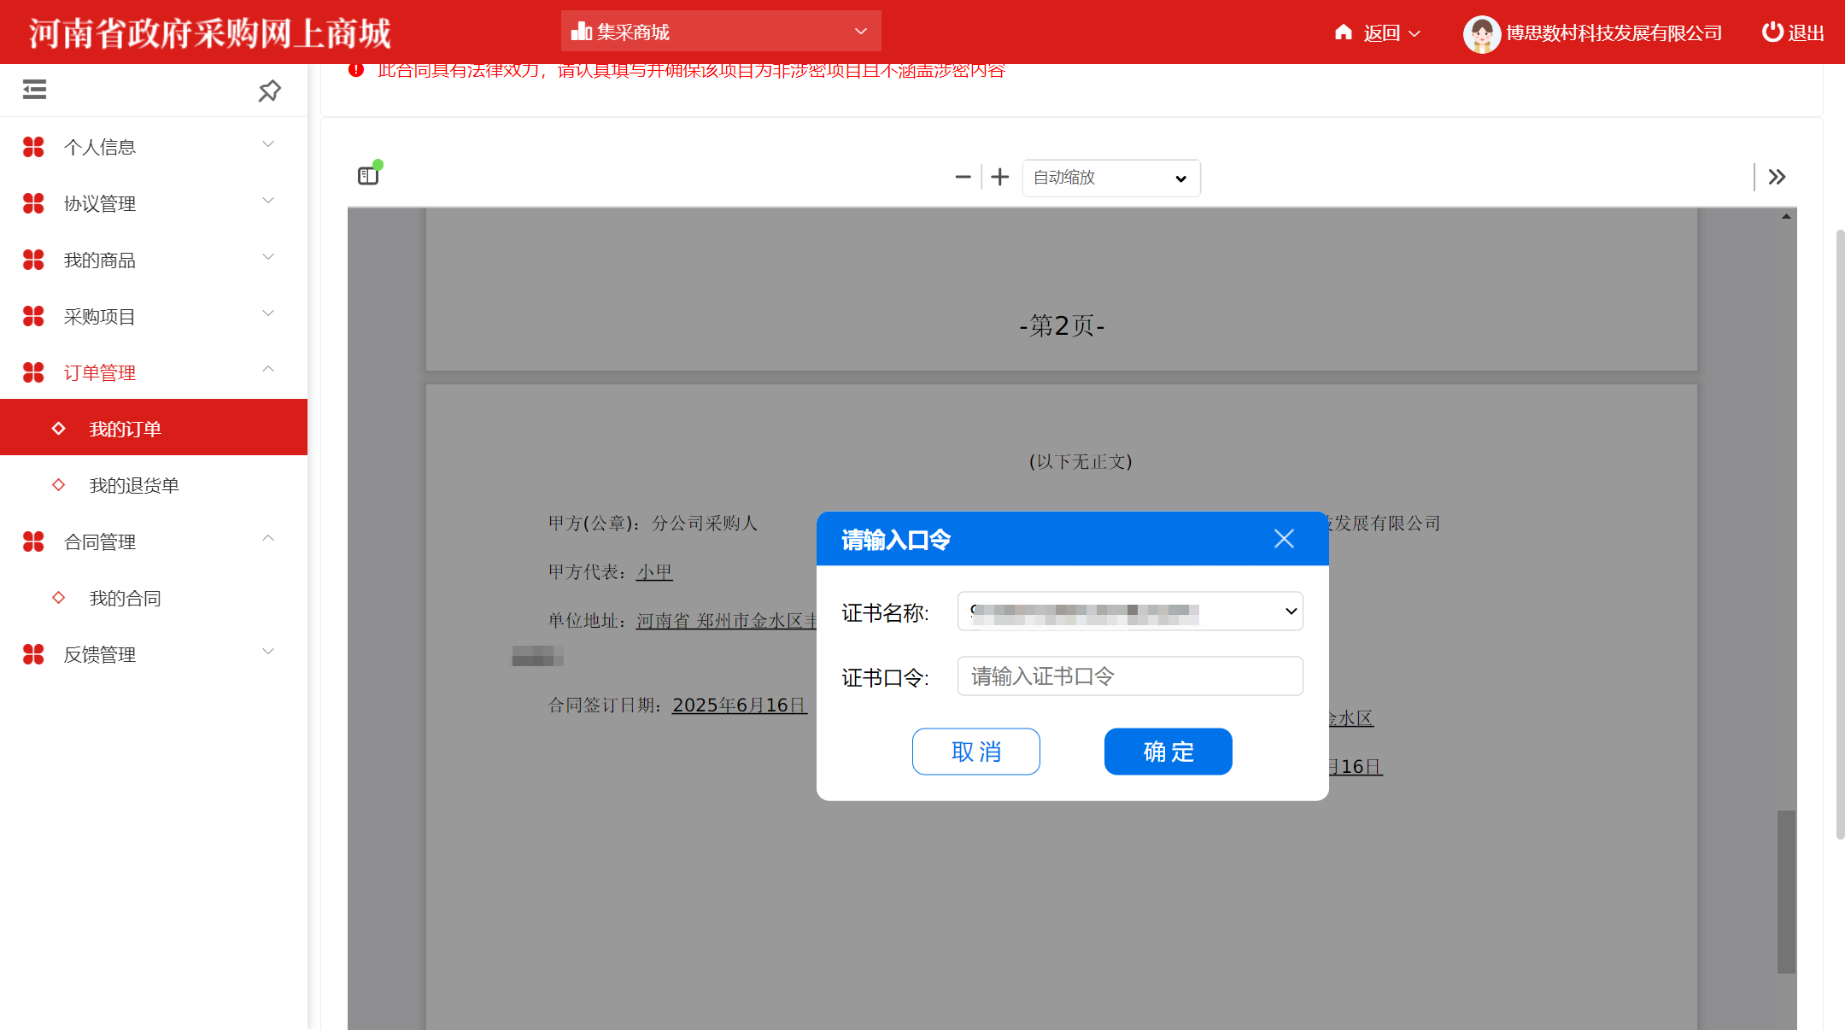Click the 反馈管理 red clover icon
The image size is (1845, 1030).
point(33,654)
